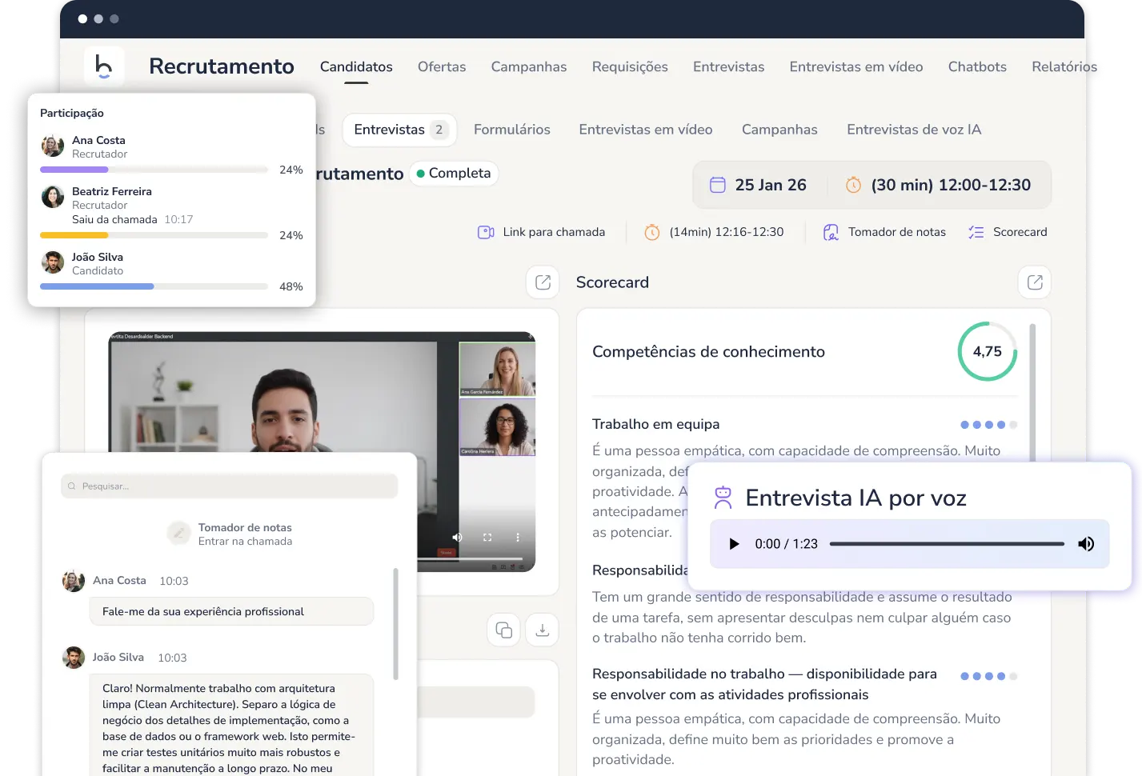1142x776 pixels.
Task: Copy the transcript with the copy icon
Action: [504, 630]
